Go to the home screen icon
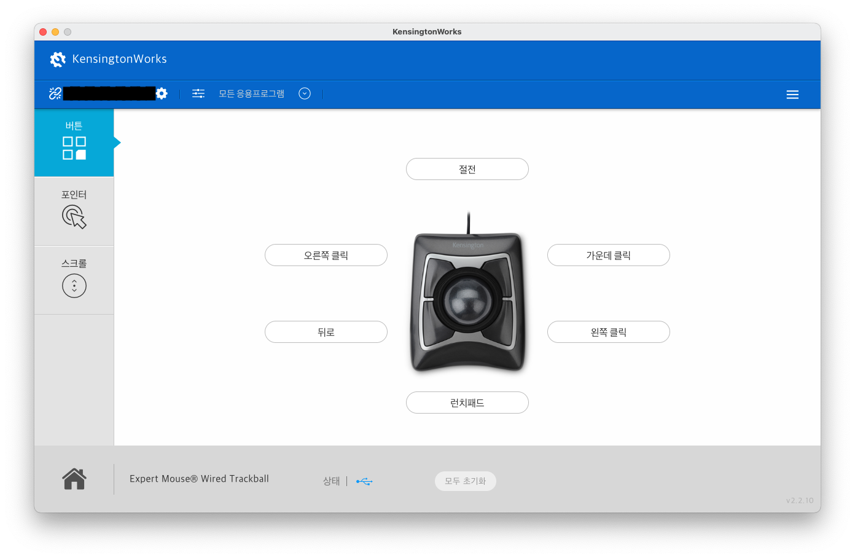Image resolution: width=855 pixels, height=558 pixels. (x=74, y=479)
